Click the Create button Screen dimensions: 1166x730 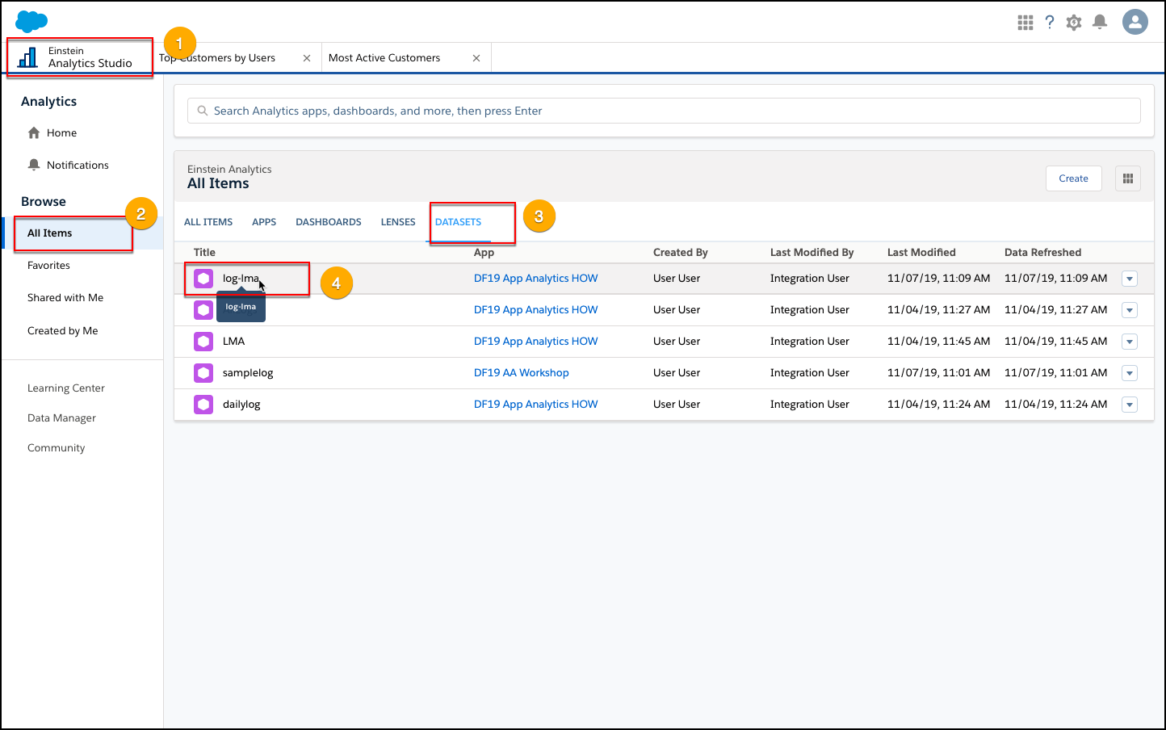1073,178
